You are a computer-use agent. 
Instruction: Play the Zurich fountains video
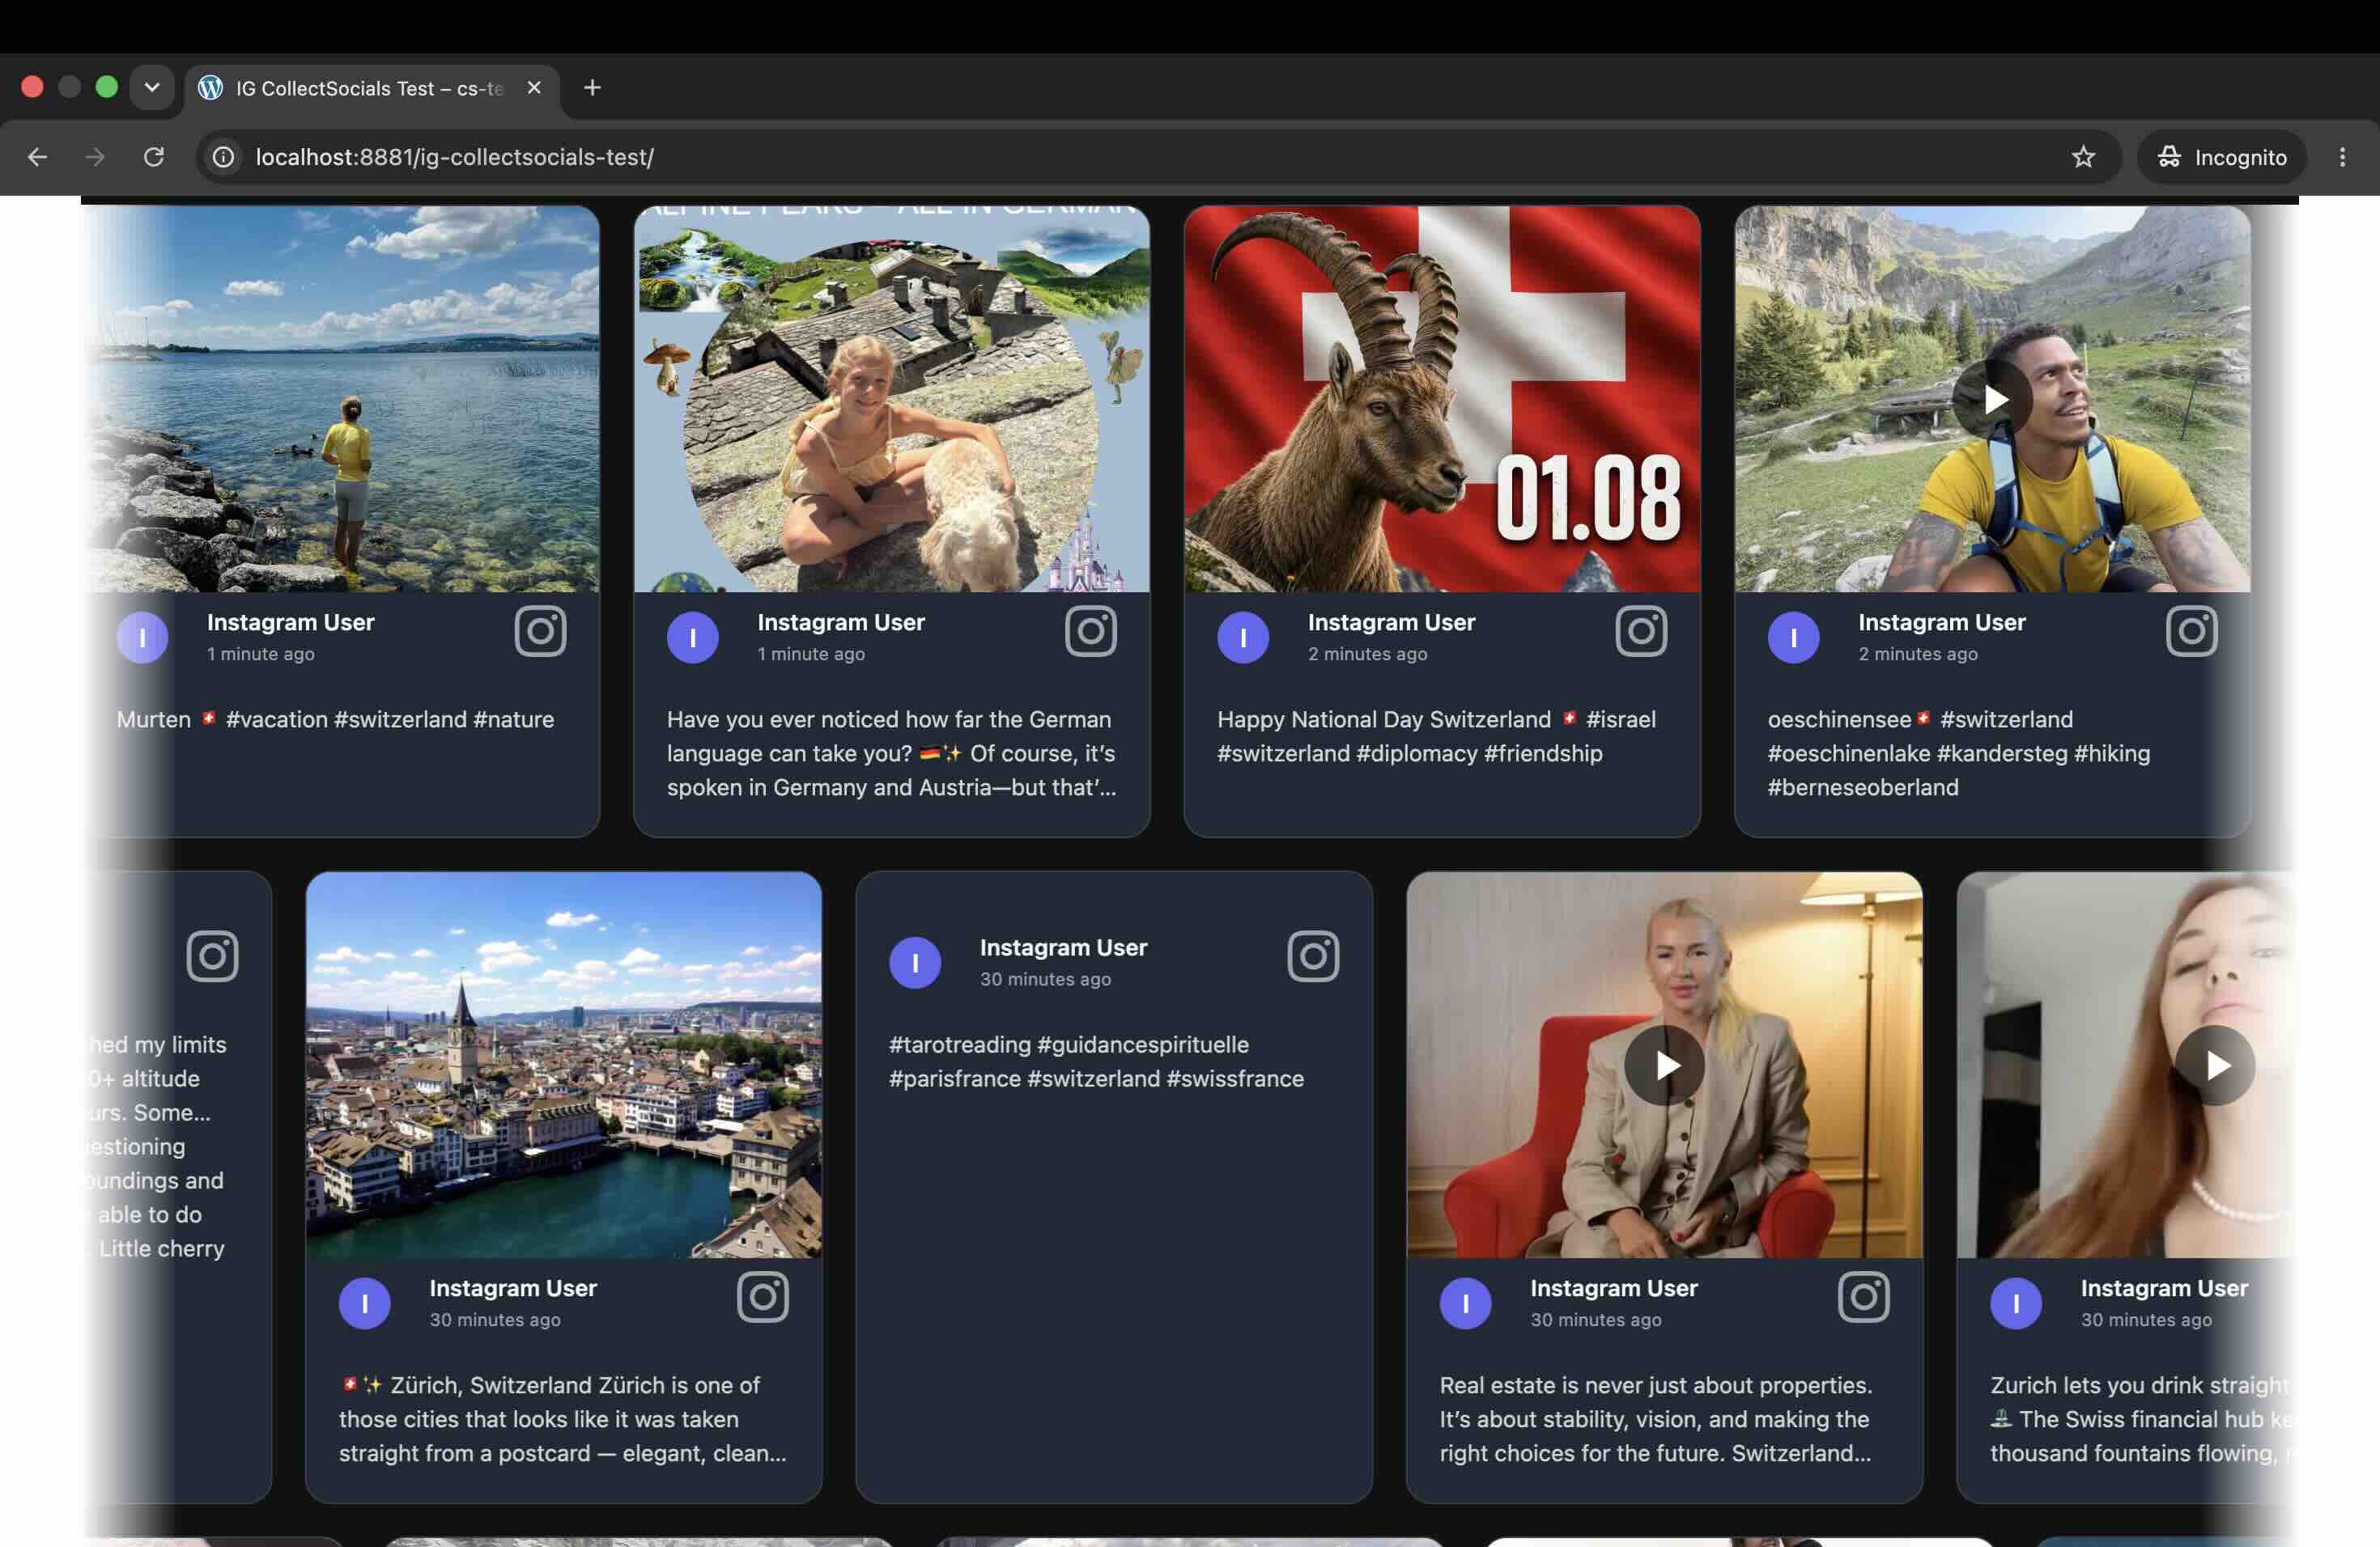point(2215,1066)
